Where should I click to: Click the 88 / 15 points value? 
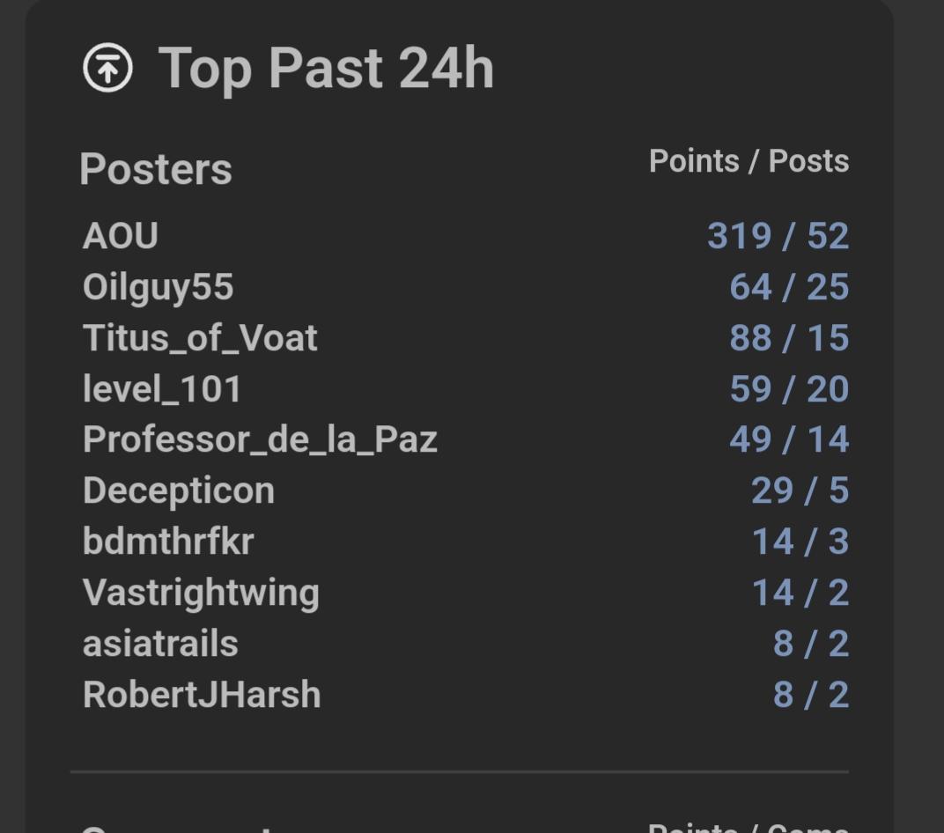[x=789, y=338]
